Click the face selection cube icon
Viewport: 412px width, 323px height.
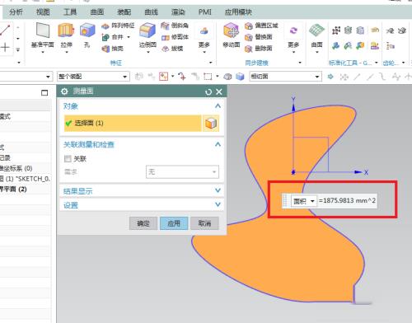211,124
